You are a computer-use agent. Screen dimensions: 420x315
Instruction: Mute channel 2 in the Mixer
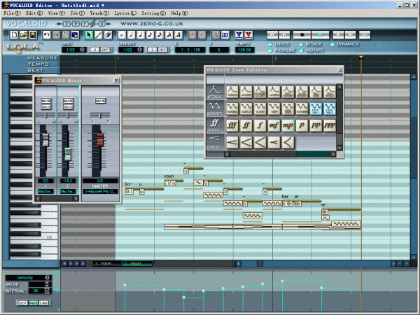click(68, 101)
